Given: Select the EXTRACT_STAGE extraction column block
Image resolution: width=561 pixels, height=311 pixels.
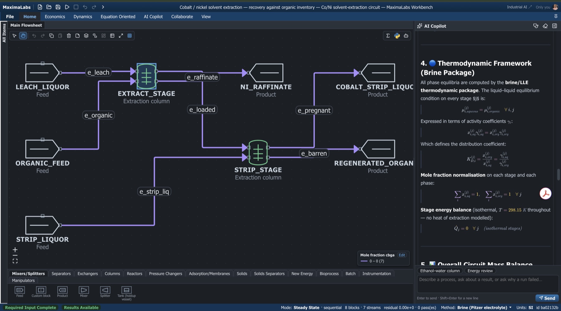Looking at the screenshot, I should tap(146, 76).
